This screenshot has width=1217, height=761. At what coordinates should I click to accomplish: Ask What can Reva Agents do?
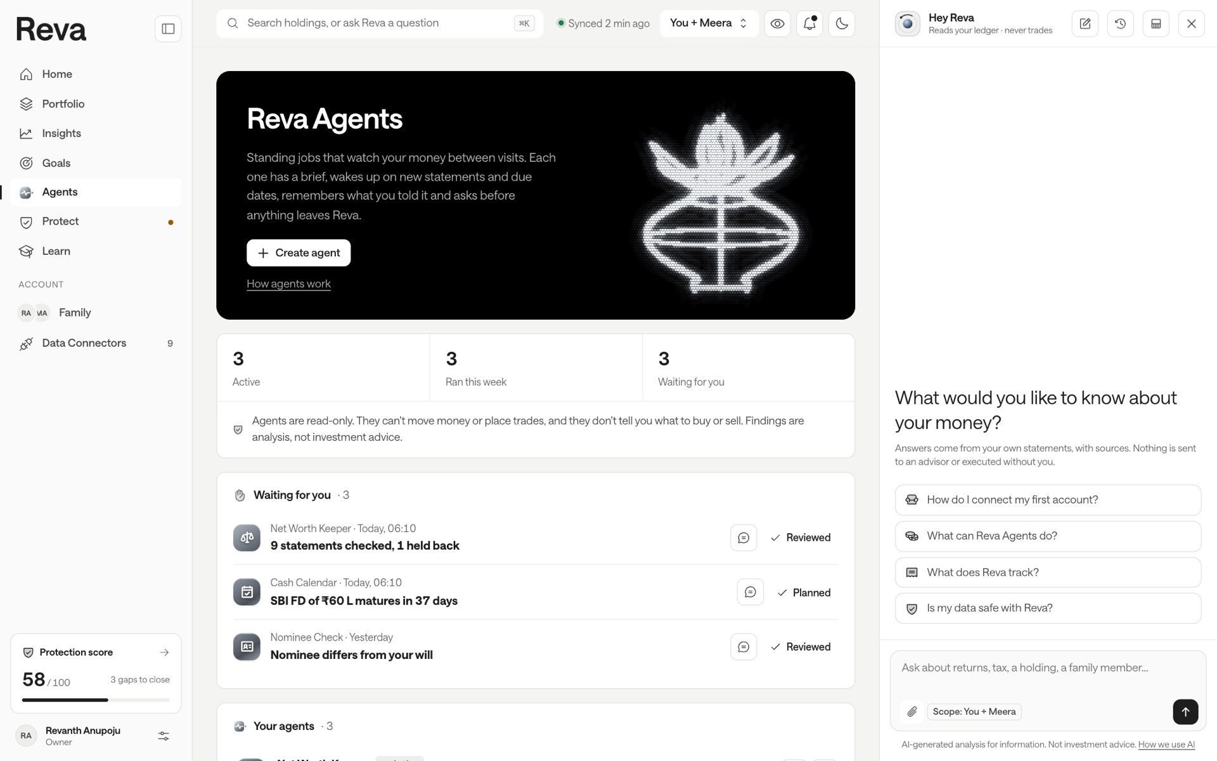click(1048, 536)
